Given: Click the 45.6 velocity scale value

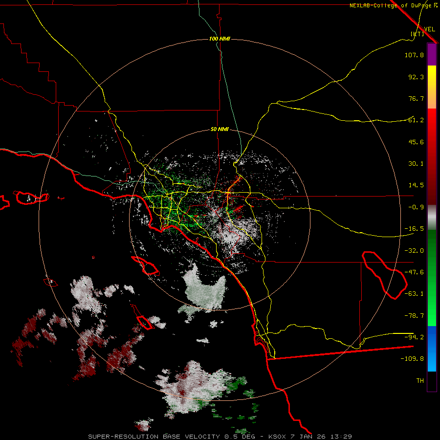Looking at the screenshot, I should click(416, 142).
